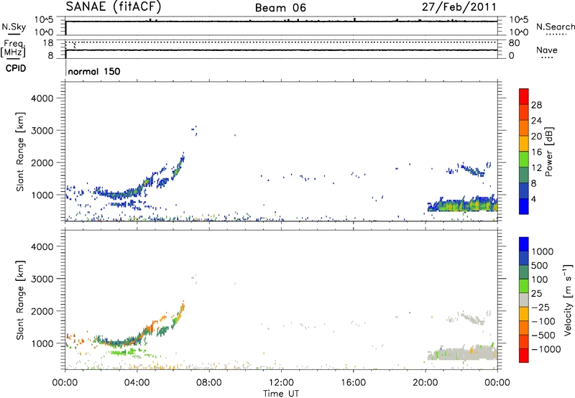Click the 1000 tick in the velocity panel
The height and width of the screenshot is (398, 575).
42,343
